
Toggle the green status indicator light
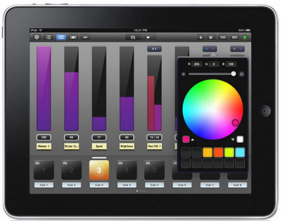245,37
